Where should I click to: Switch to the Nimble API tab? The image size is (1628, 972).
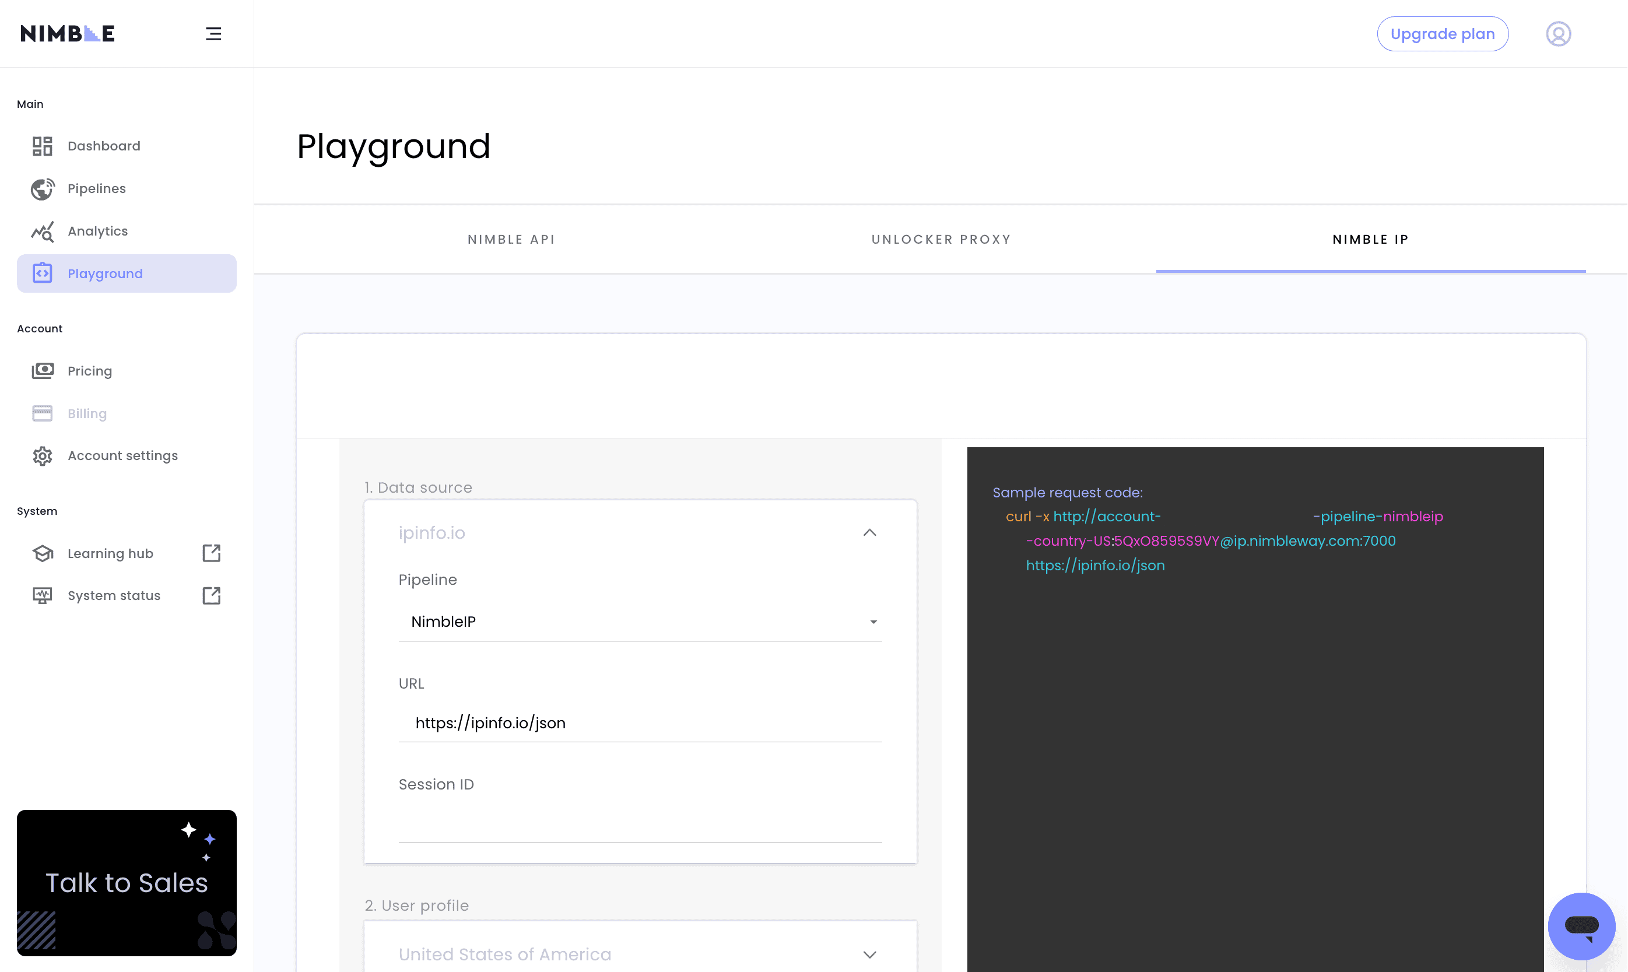pos(511,240)
